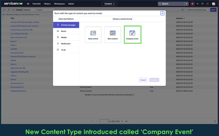Go to previous page arrow
The height and width of the screenshot is (136, 219).
pos(97,121)
